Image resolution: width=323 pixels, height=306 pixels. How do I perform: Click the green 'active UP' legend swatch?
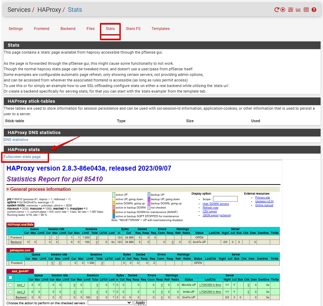tap(113, 195)
